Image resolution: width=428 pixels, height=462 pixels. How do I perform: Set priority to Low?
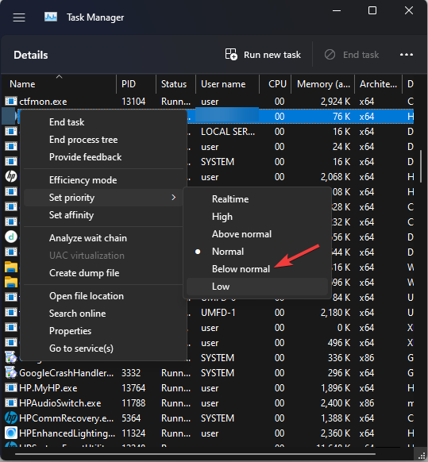257,287
